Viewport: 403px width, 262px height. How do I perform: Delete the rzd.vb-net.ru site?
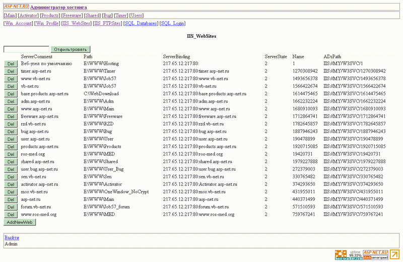click(11, 124)
